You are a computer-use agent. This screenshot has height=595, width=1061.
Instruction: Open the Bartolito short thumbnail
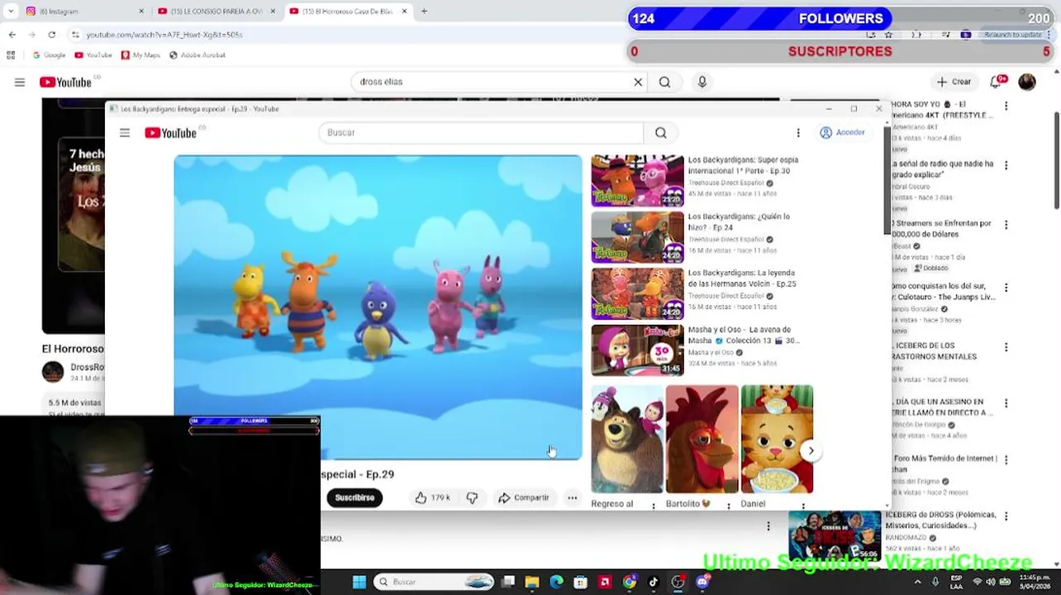pyautogui.click(x=702, y=439)
